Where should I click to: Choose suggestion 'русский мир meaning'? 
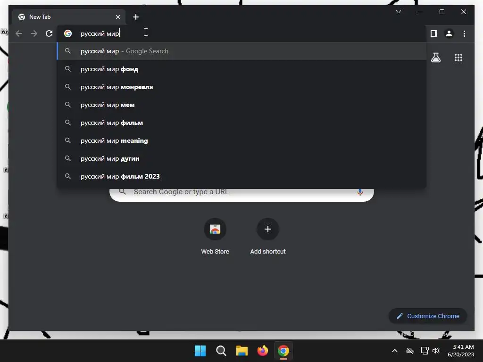click(x=242, y=140)
